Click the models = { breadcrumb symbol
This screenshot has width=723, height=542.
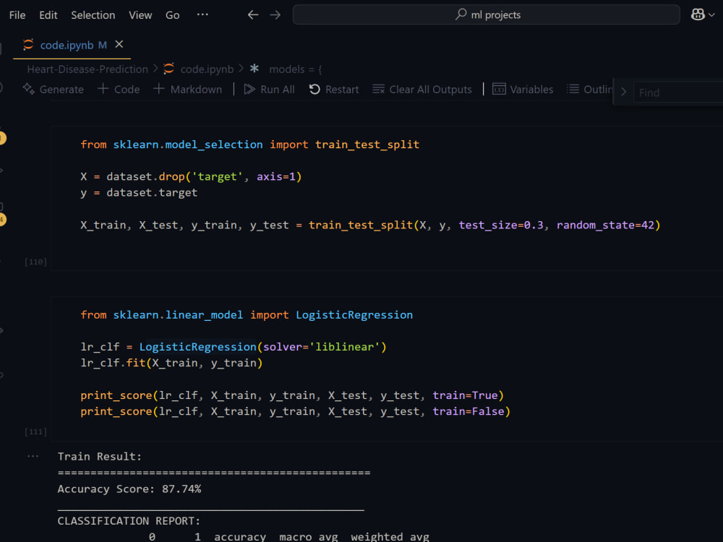point(296,69)
